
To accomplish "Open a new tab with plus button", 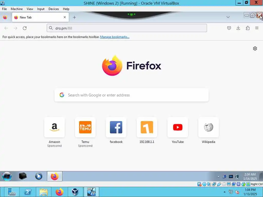I will (x=74, y=17).
